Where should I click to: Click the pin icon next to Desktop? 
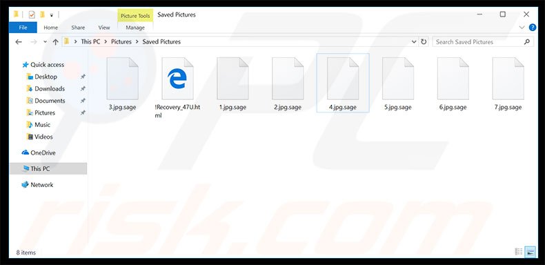point(83,77)
